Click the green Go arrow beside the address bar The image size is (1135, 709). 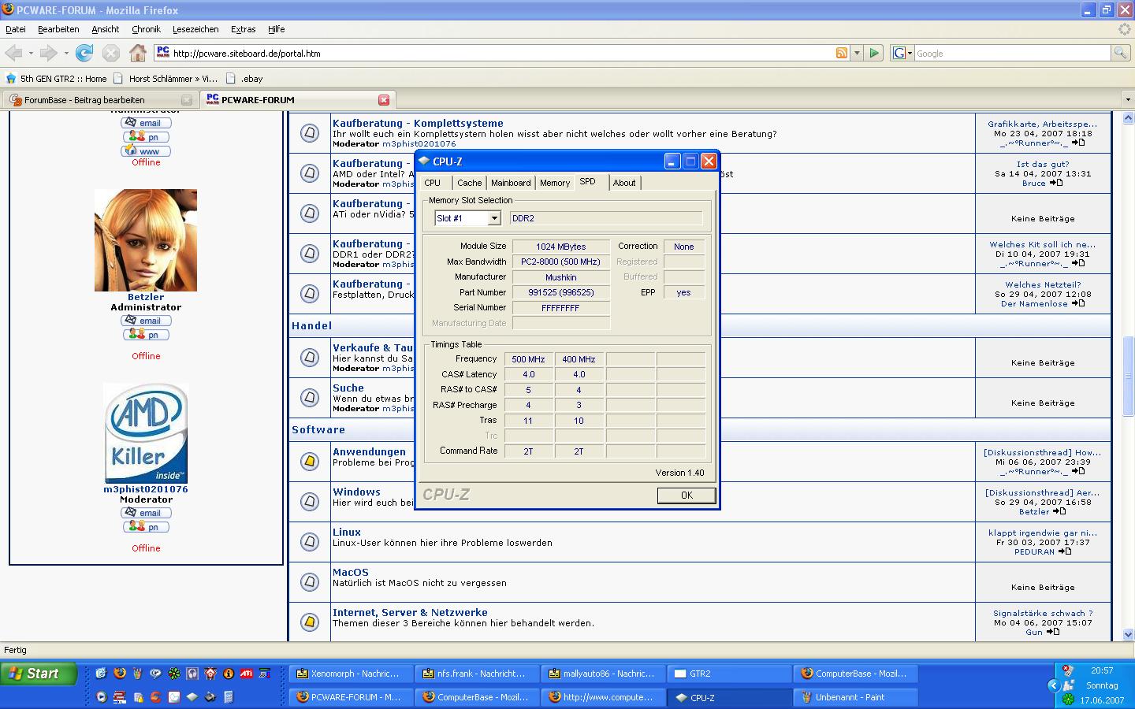874,53
